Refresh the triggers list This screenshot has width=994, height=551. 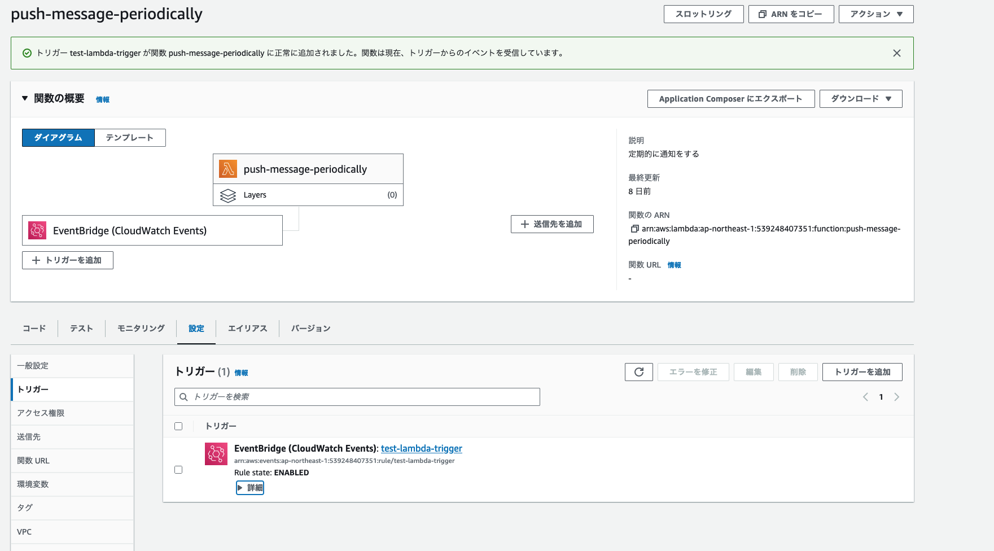pyautogui.click(x=639, y=372)
